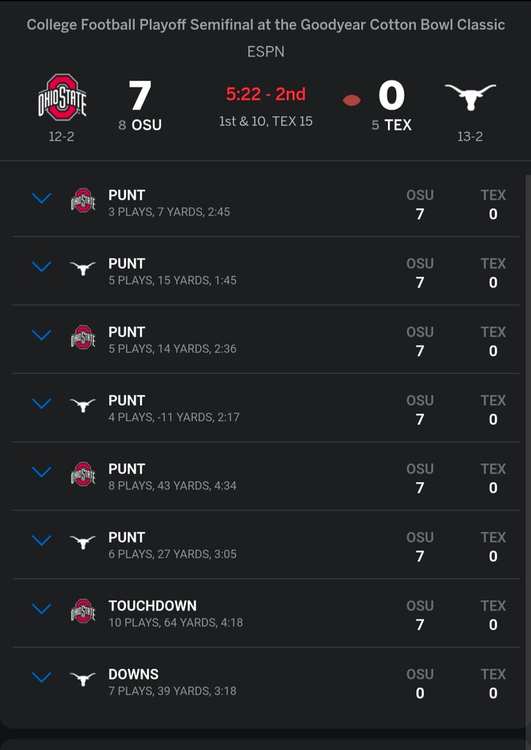
Task: Click the Cotton Bowl Classic game title
Action: [265, 25]
